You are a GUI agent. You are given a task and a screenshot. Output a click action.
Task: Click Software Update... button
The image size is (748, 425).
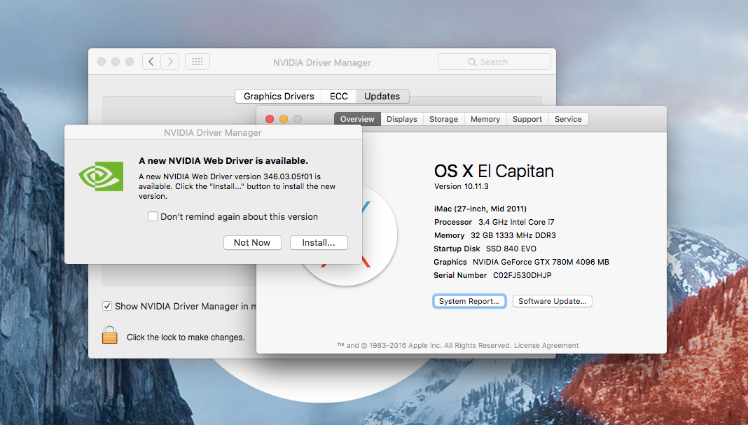click(553, 301)
